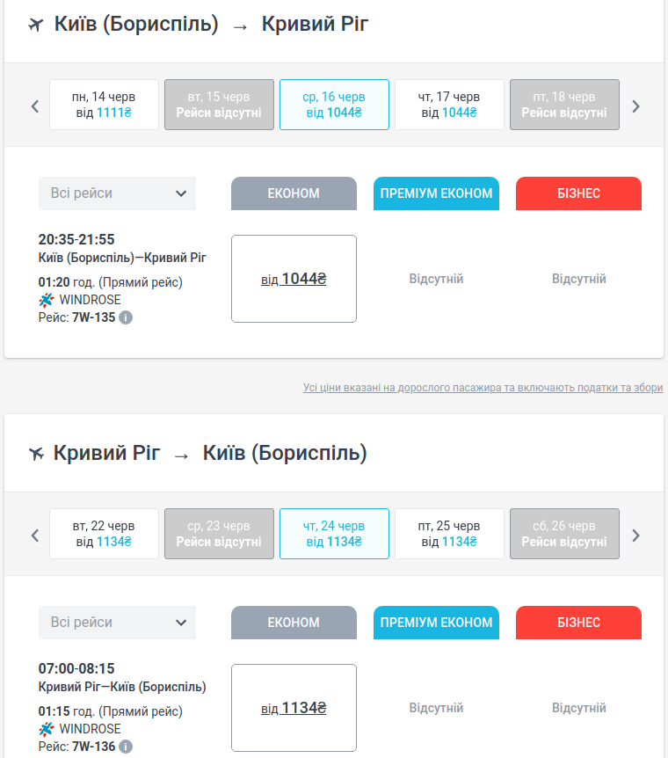668x758 pixels.
Task: Open 'Всі рейси' dropdown for outbound flight
Action: pyautogui.click(x=117, y=193)
